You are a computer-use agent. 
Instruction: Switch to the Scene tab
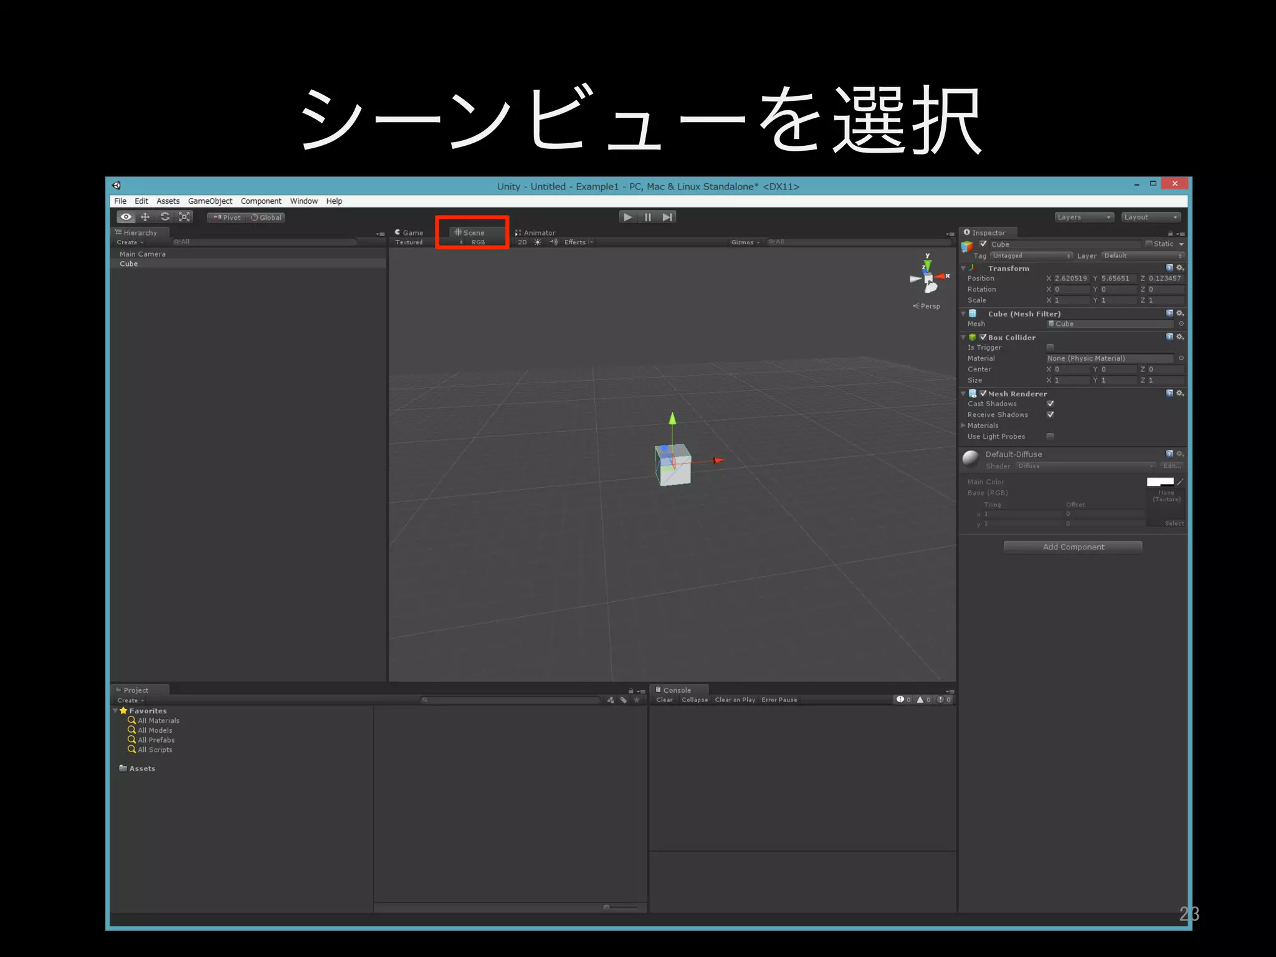pyautogui.click(x=470, y=232)
